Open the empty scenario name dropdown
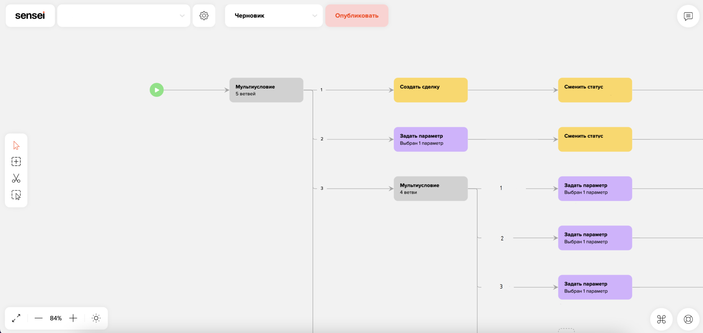 123,15
